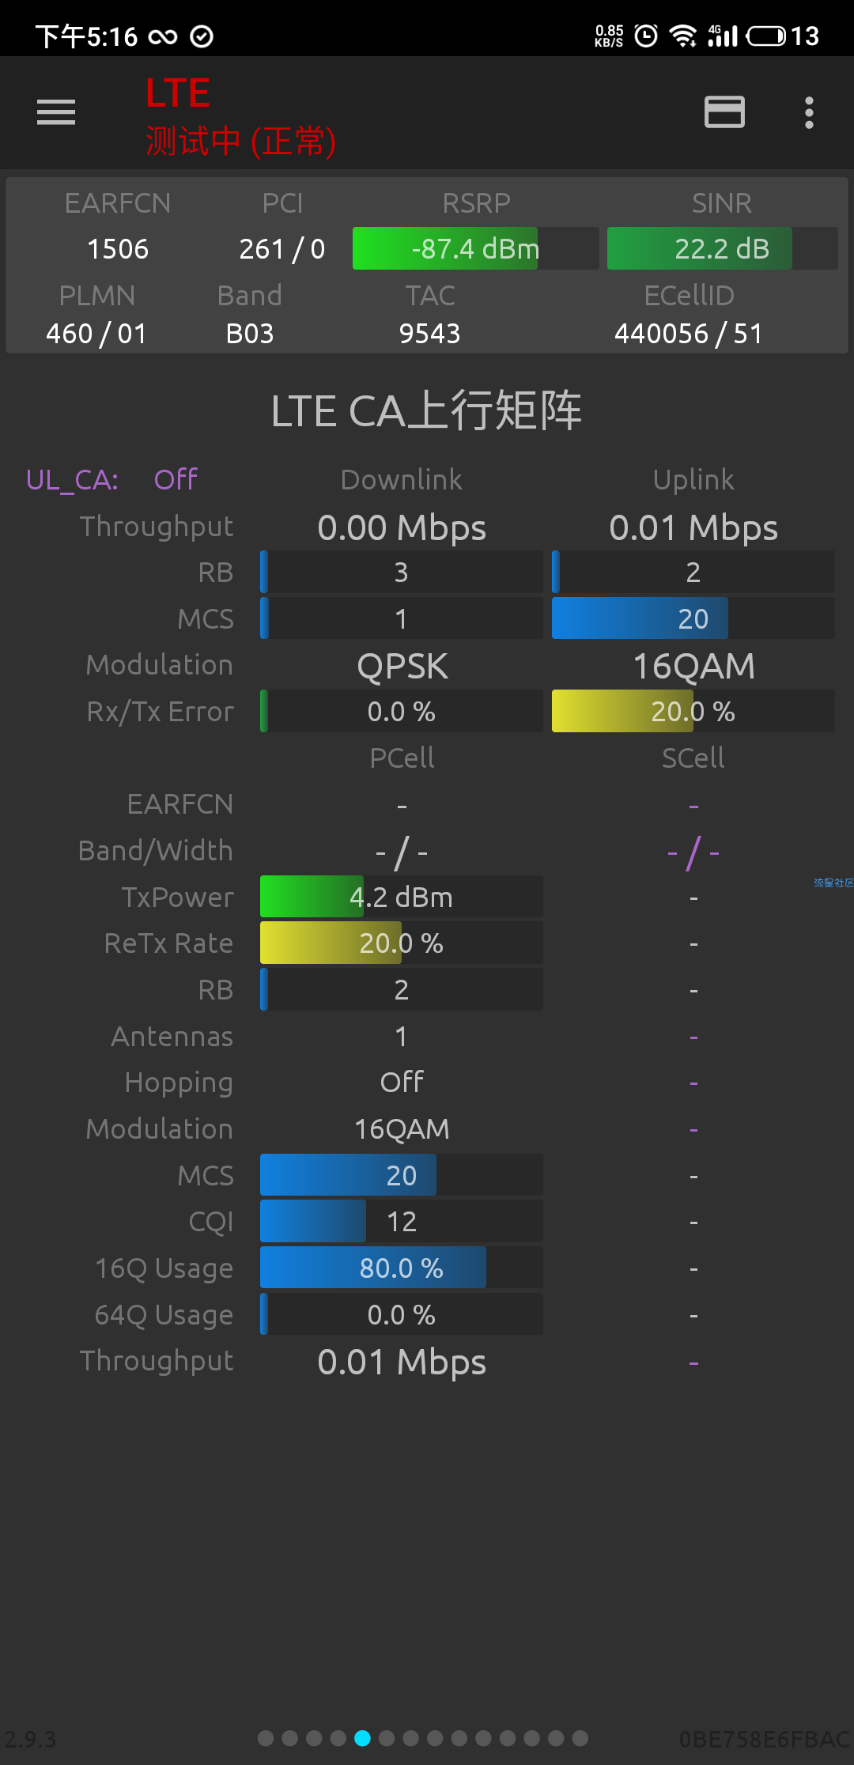
Task: Tap the red LTE title text
Action: click(x=178, y=93)
